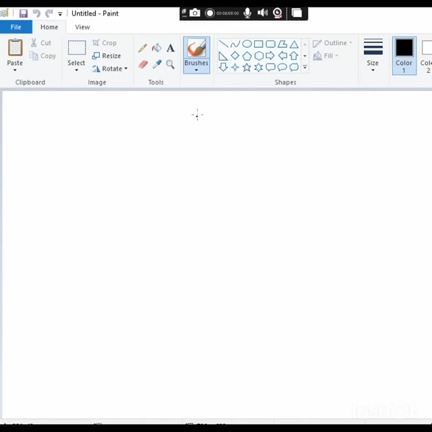Toggle the speaker audio in recorder bar
The width and height of the screenshot is (432, 432).
pos(263,13)
